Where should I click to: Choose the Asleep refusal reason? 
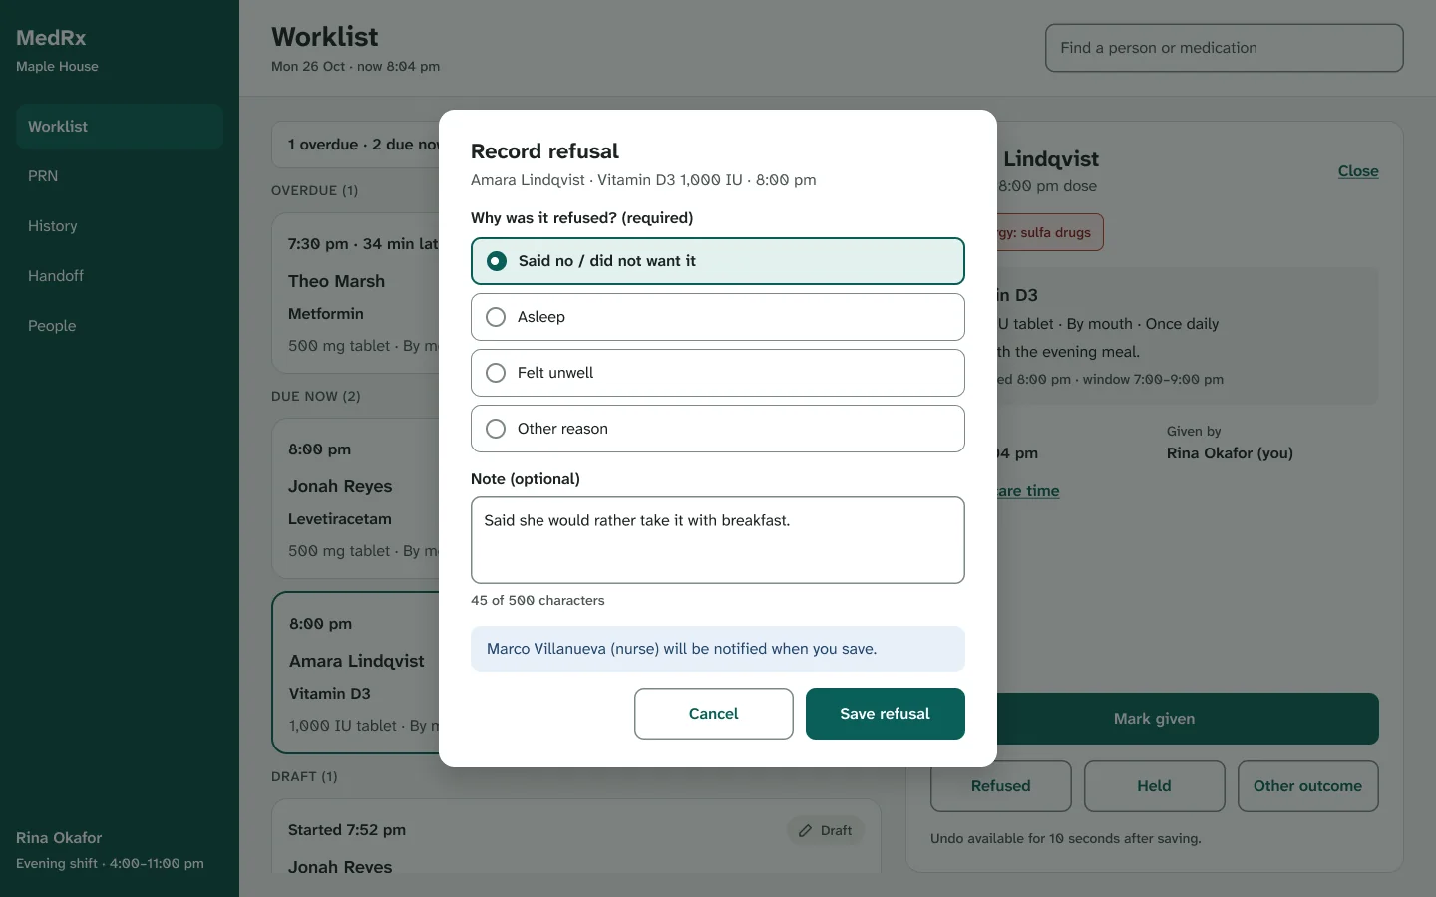pos(718,317)
